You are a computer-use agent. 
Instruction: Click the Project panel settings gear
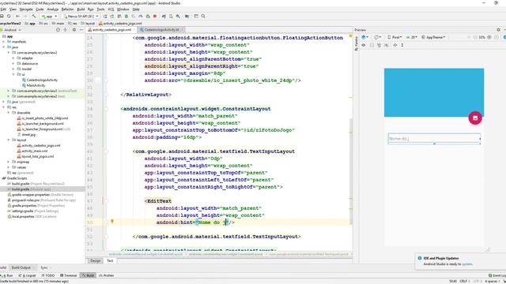[x=74, y=30]
